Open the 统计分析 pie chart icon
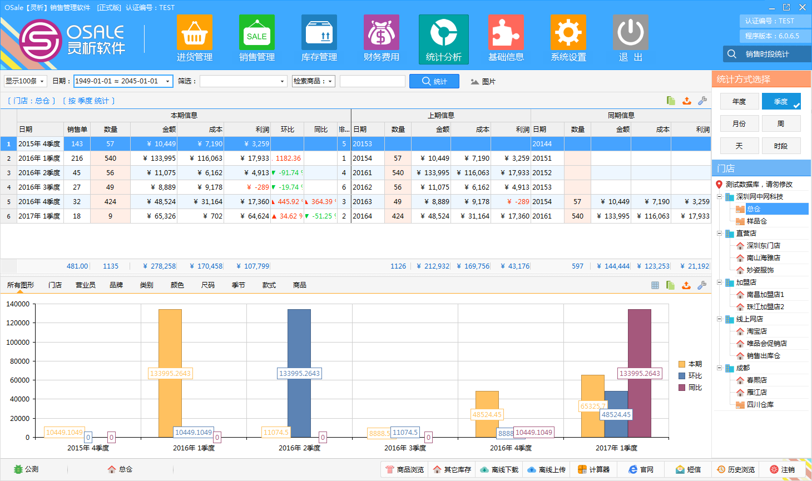812x481 pixels. click(444, 39)
